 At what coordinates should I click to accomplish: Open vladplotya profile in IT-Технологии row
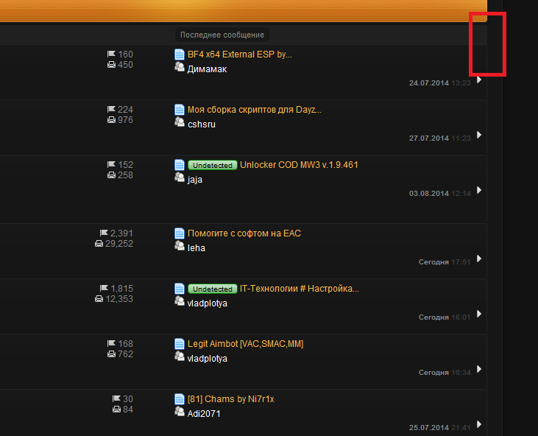click(x=208, y=303)
